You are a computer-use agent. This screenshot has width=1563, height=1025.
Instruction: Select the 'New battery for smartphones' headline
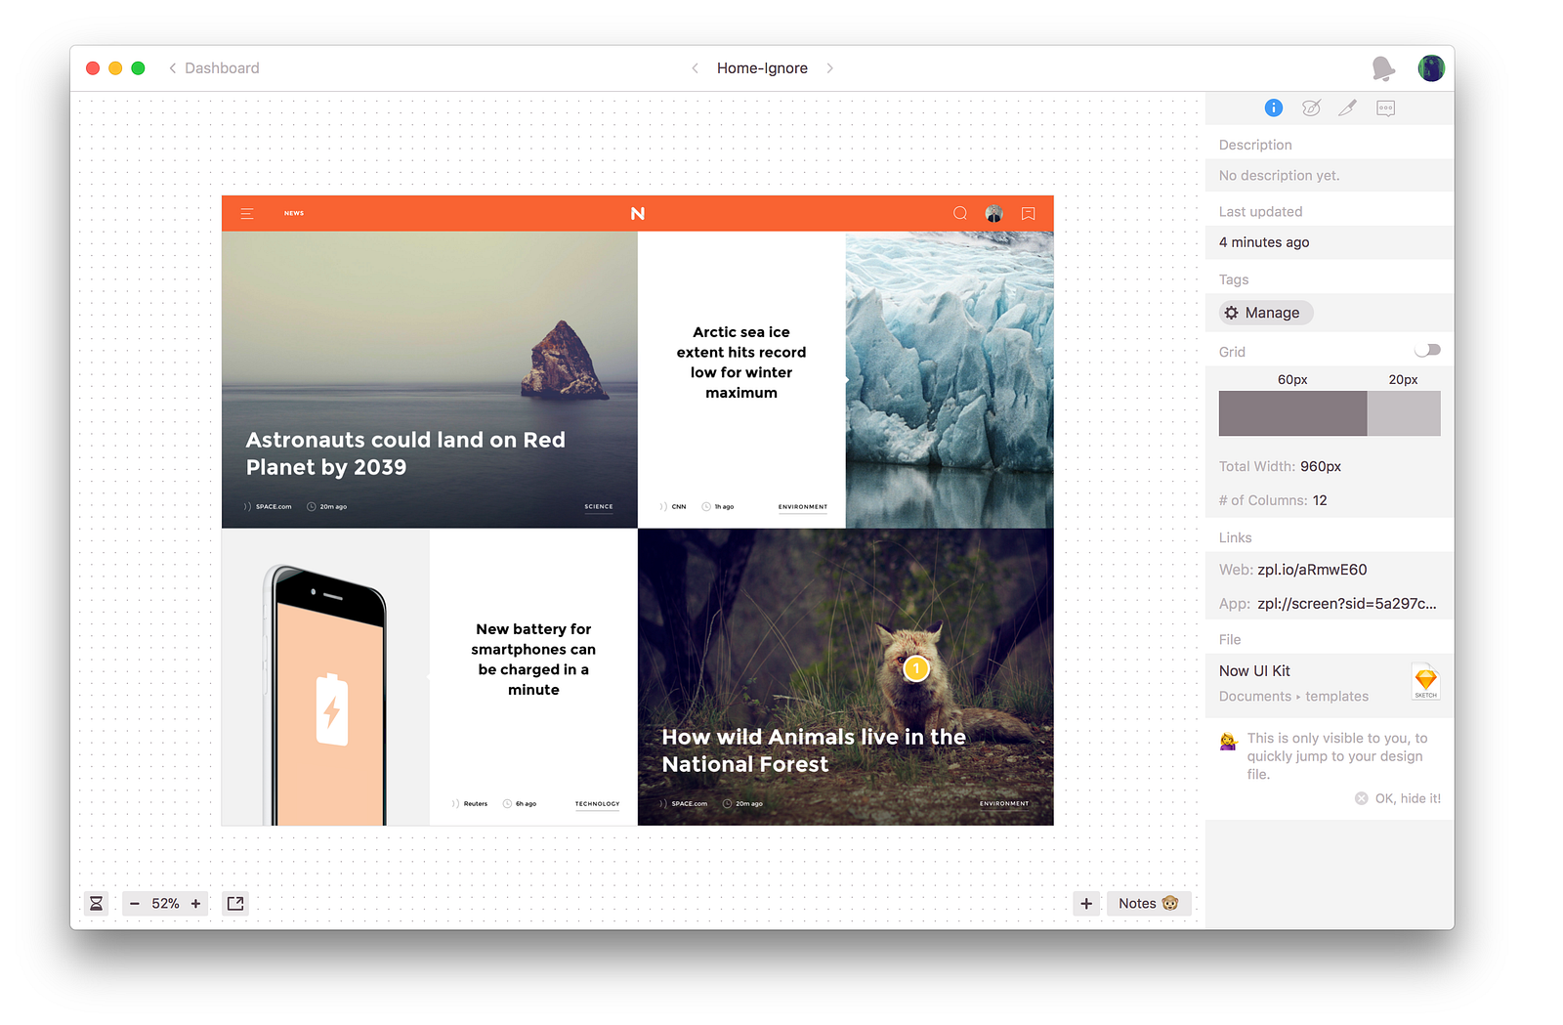pos(533,660)
